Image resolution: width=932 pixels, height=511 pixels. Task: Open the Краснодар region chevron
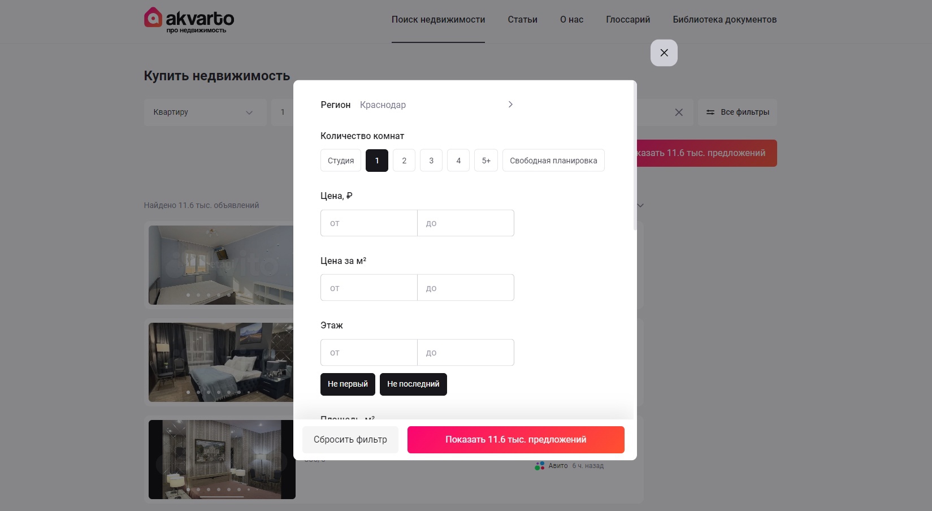pyautogui.click(x=510, y=105)
